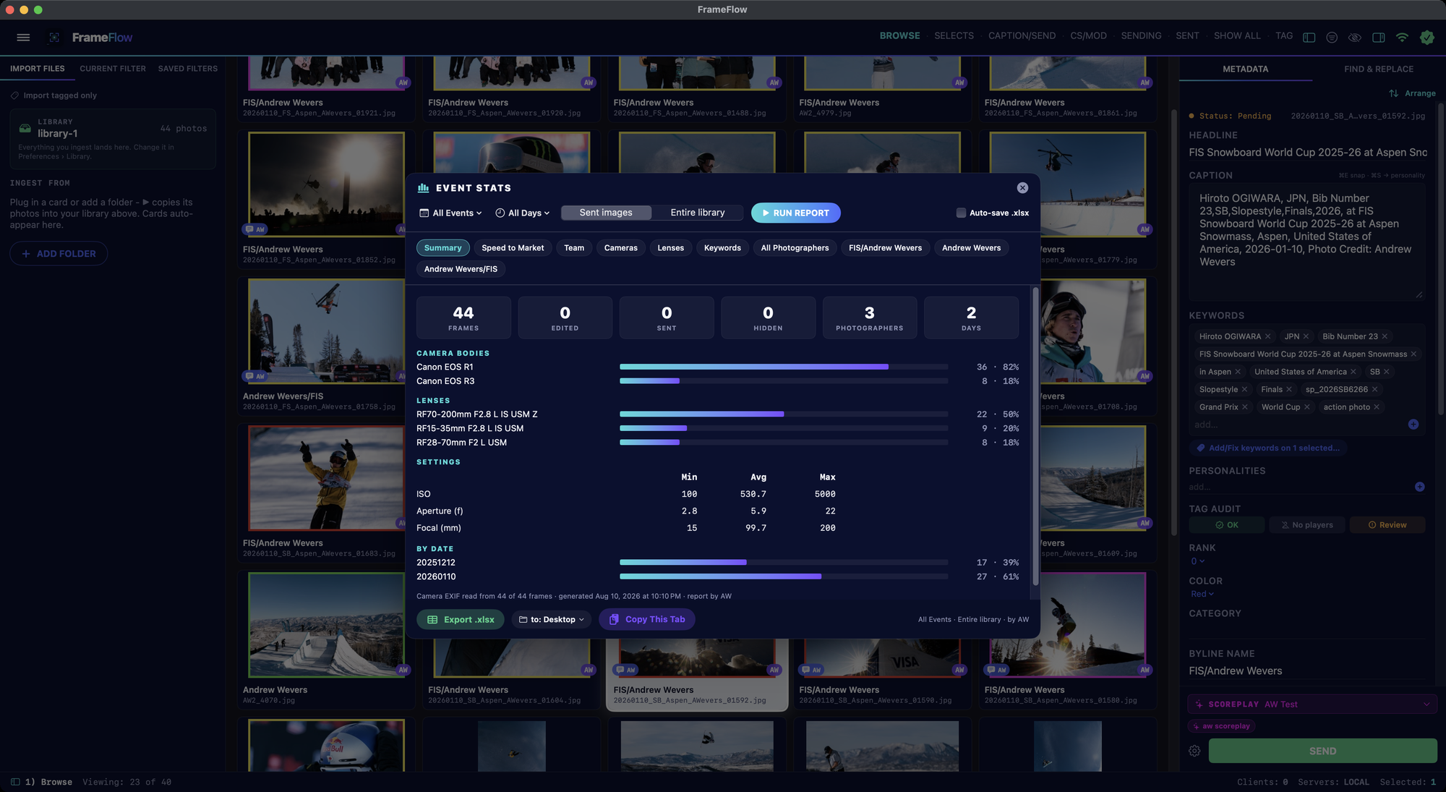The image size is (1446, 792).
Task: Open the Color dropdown showing Red
Action: pyautogui.click(x=1202, y=595)
